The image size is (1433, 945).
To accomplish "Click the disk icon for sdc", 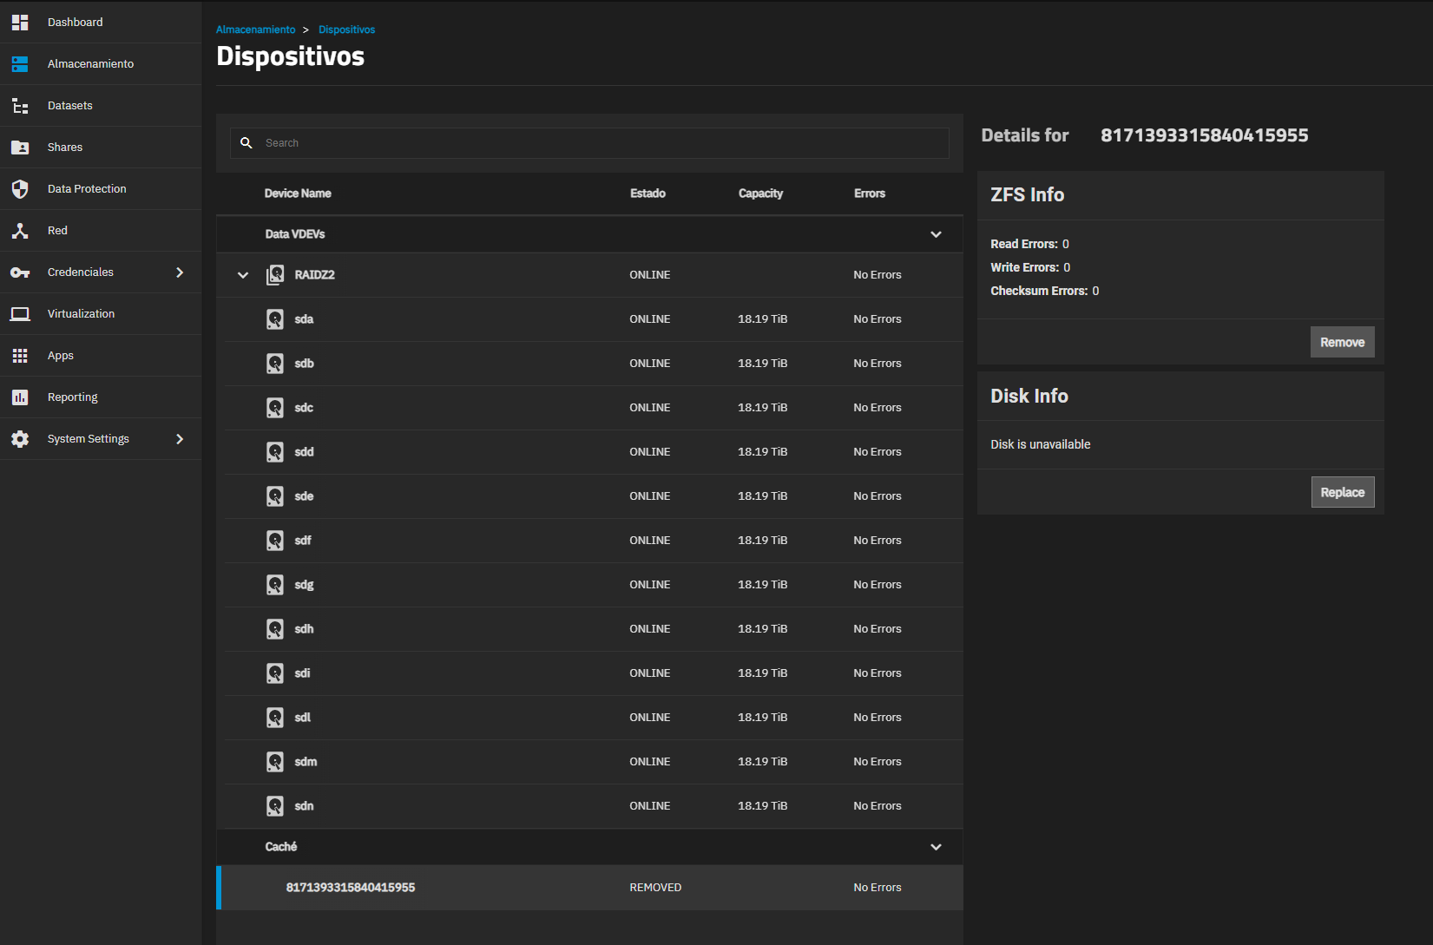I will (x=275, y=408).
